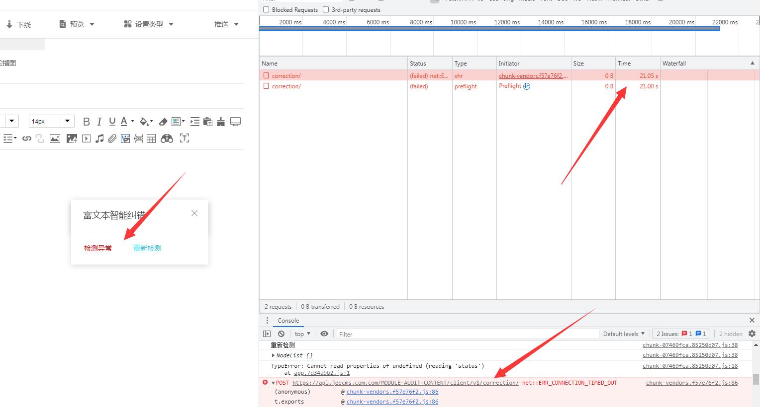
Task: Select the eraser clear-format tool
Action: (163, 122)
